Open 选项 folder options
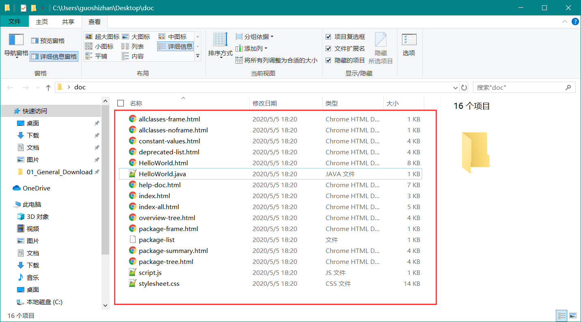Image resolution: width=581 pixels, height=322 pixels. (409, 45)
